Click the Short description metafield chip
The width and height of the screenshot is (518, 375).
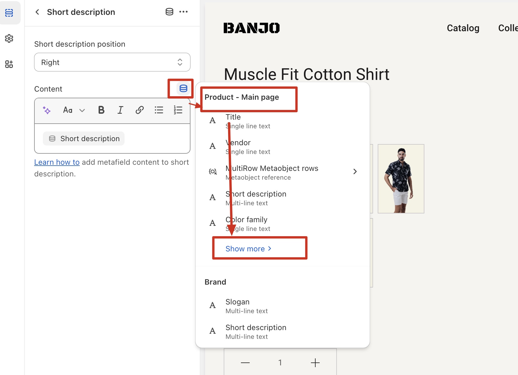(x=84, y=139)
